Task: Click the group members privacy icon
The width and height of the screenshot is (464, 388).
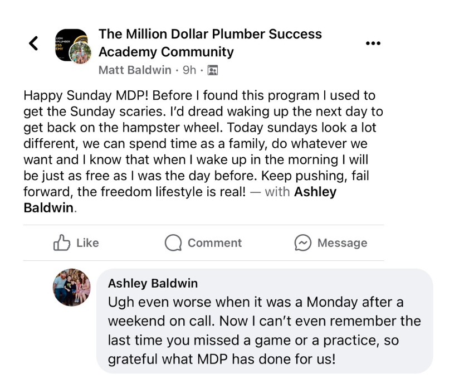Action: (x=212, y=70)
